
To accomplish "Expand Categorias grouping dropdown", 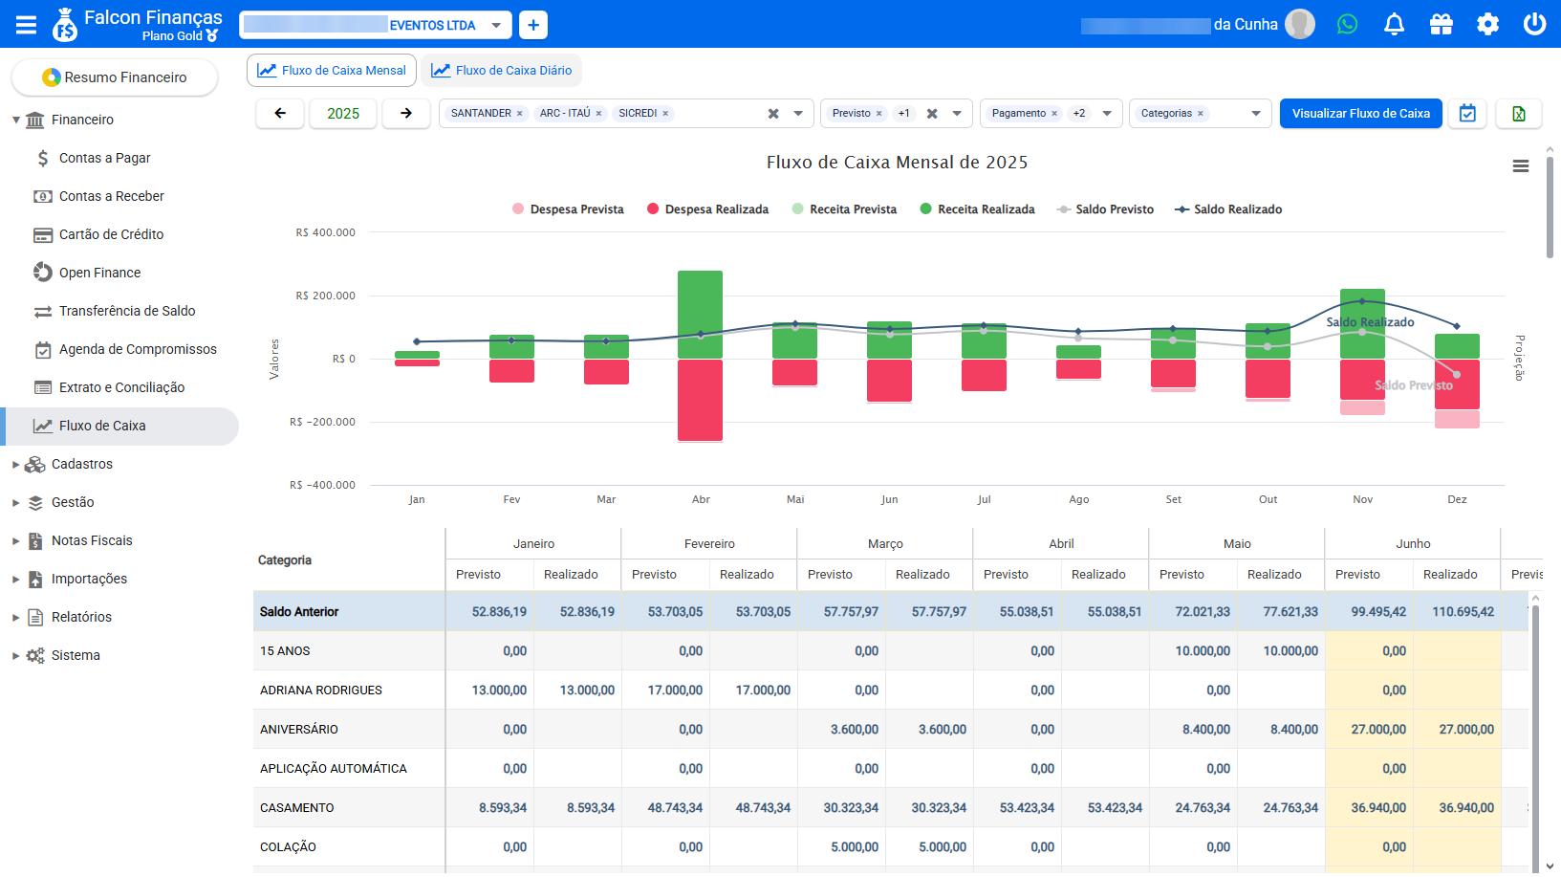I will [x=1256, y=113].
